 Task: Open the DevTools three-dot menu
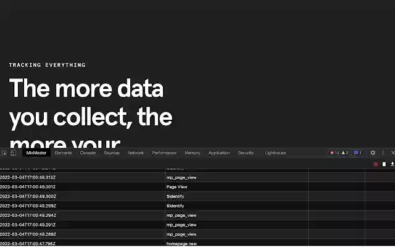tap(383, 153)
